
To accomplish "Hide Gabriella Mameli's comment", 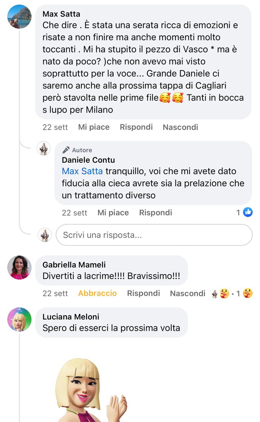I will coord(187,293).
